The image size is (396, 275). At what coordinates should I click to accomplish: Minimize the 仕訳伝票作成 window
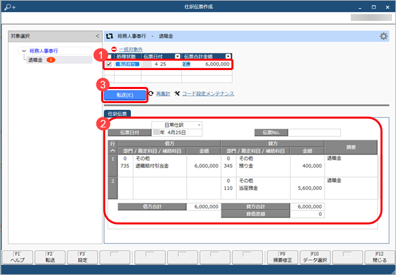360,7
